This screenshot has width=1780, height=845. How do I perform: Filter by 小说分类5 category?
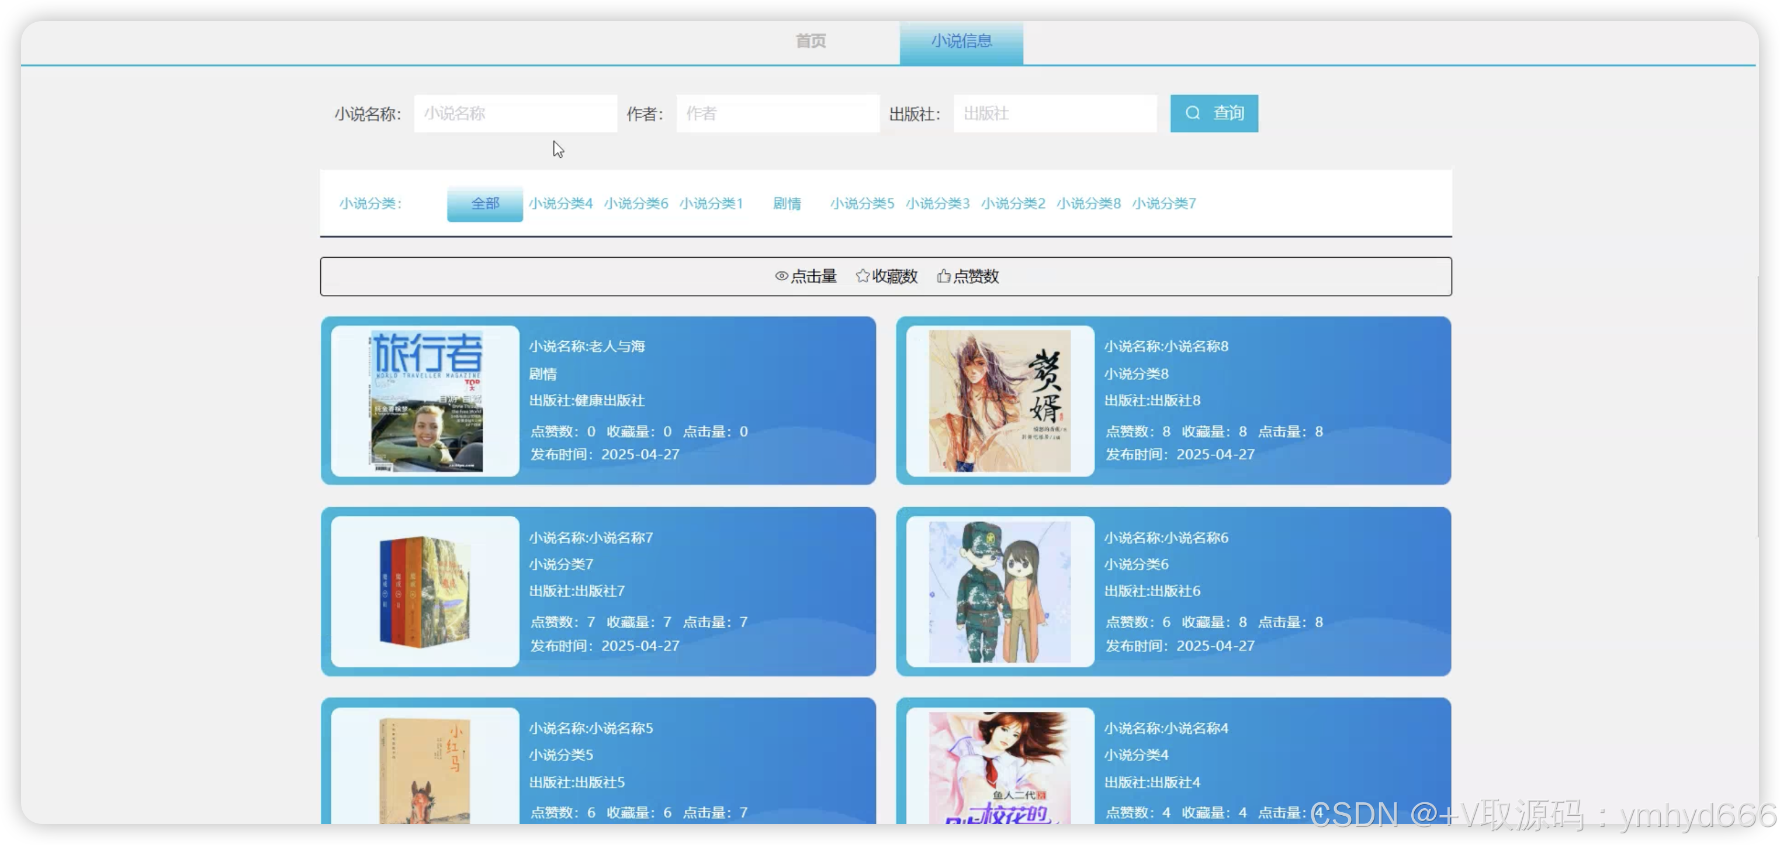click(862, 203)
